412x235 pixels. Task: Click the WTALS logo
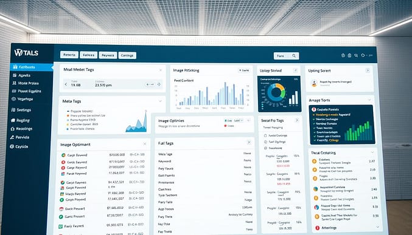coord(26,53)
